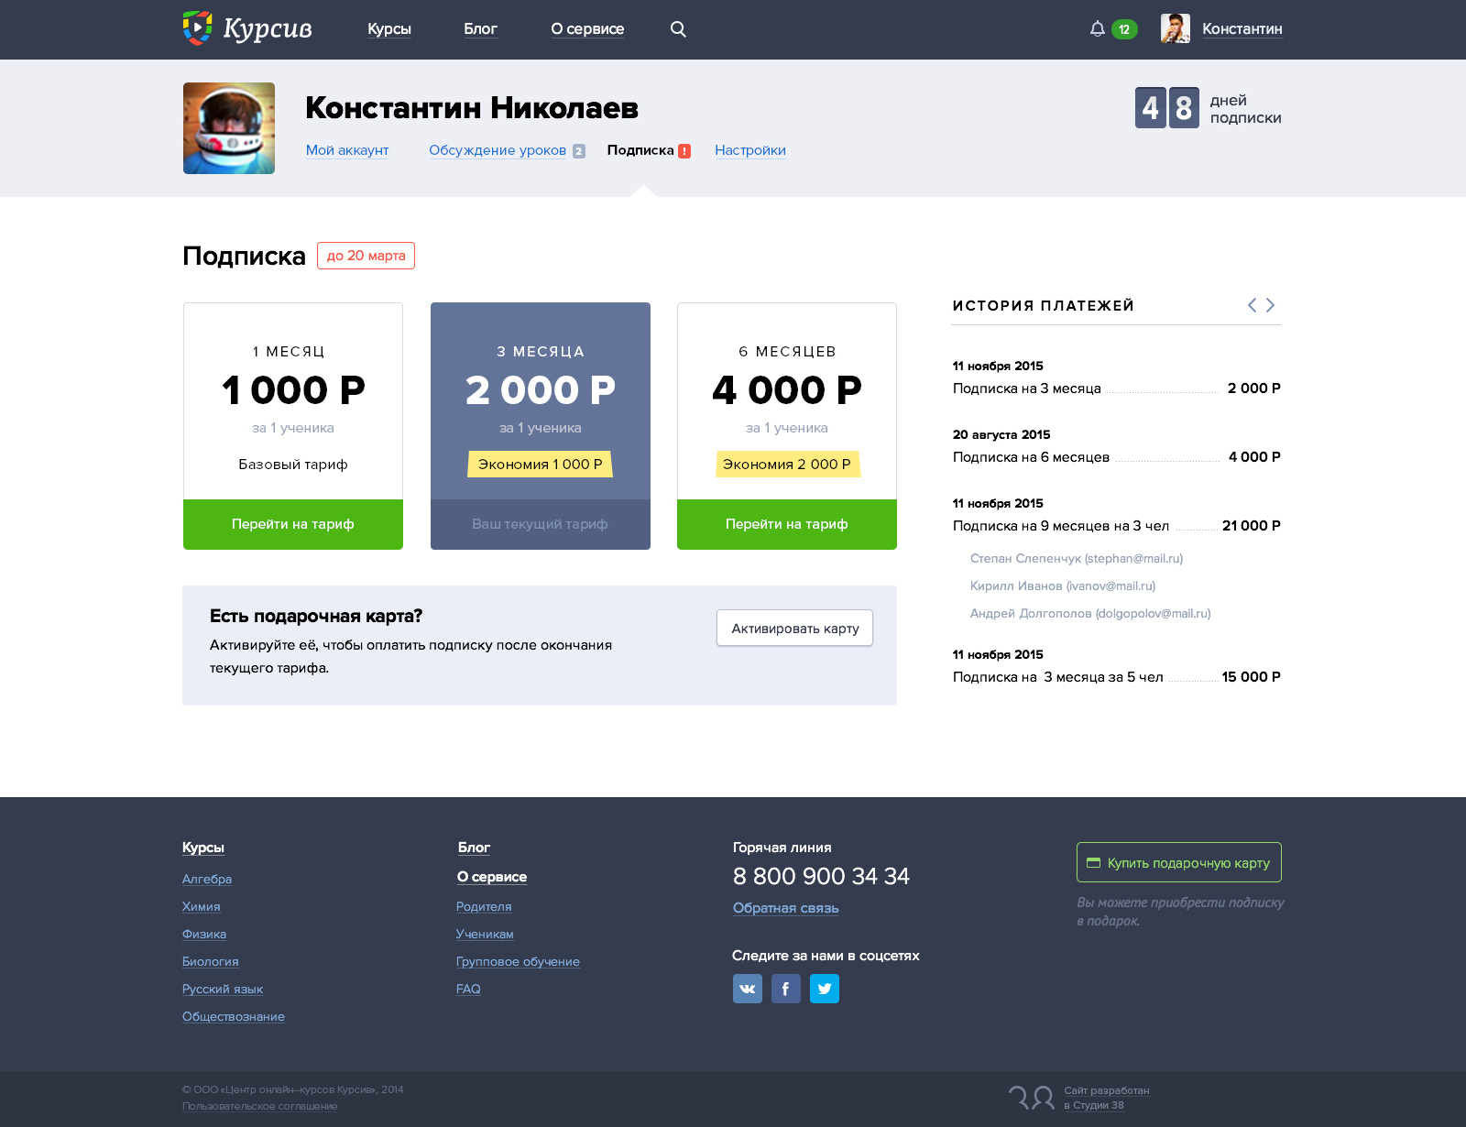Open the Facebook page icon
This screenshot has height=1127, width=1466.
click(786, 989)
